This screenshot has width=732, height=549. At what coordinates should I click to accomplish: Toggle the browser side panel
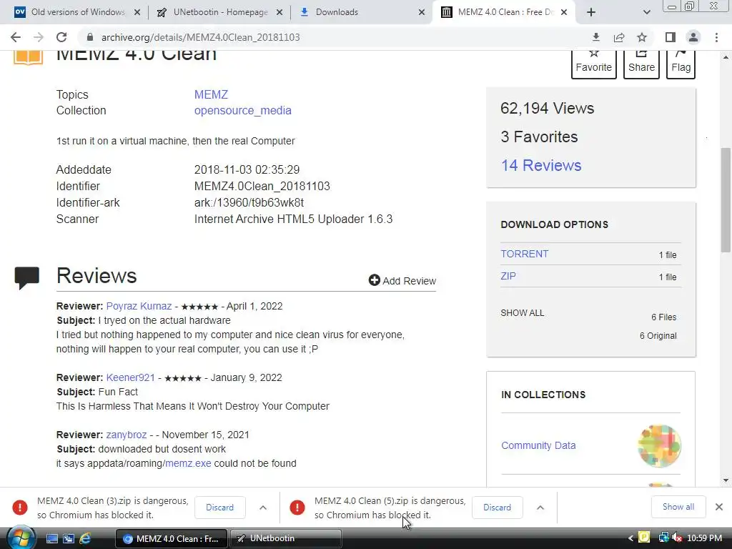click(x=671, y=37)
